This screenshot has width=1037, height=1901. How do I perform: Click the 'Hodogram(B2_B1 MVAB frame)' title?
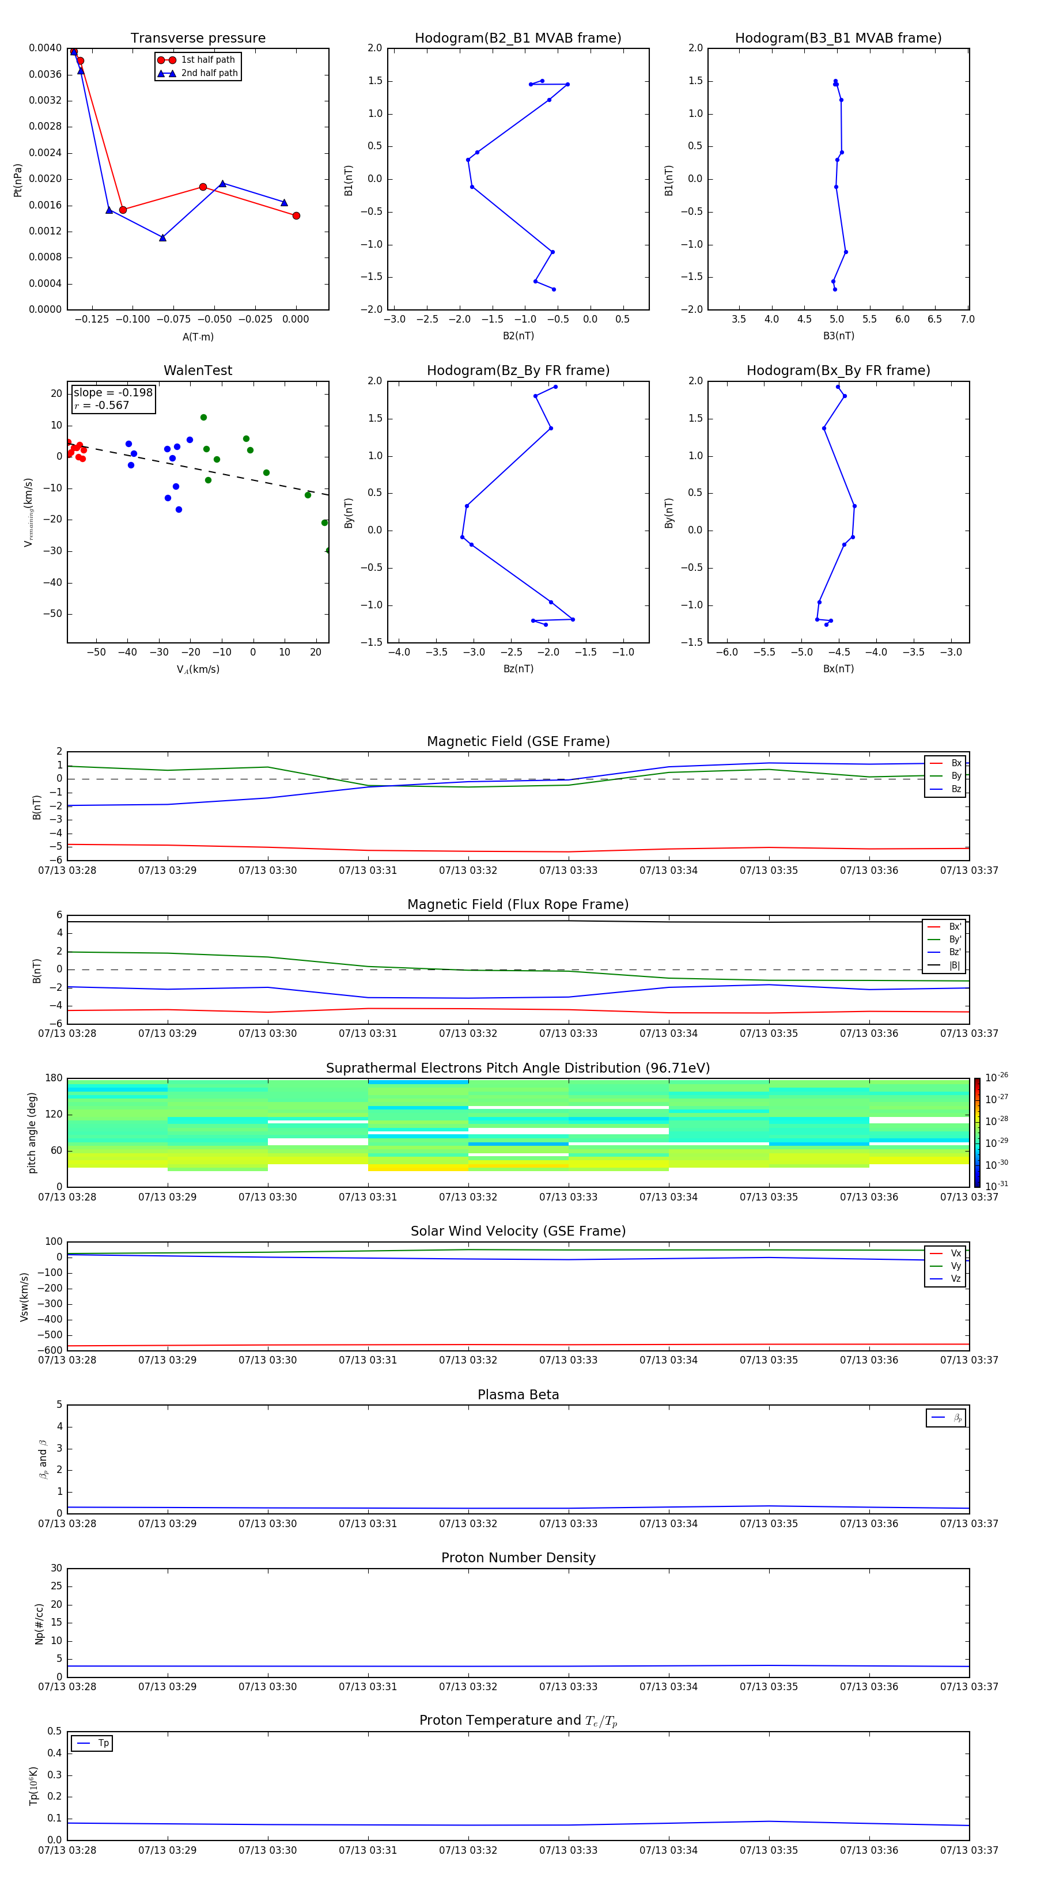[x=518, y=37]
